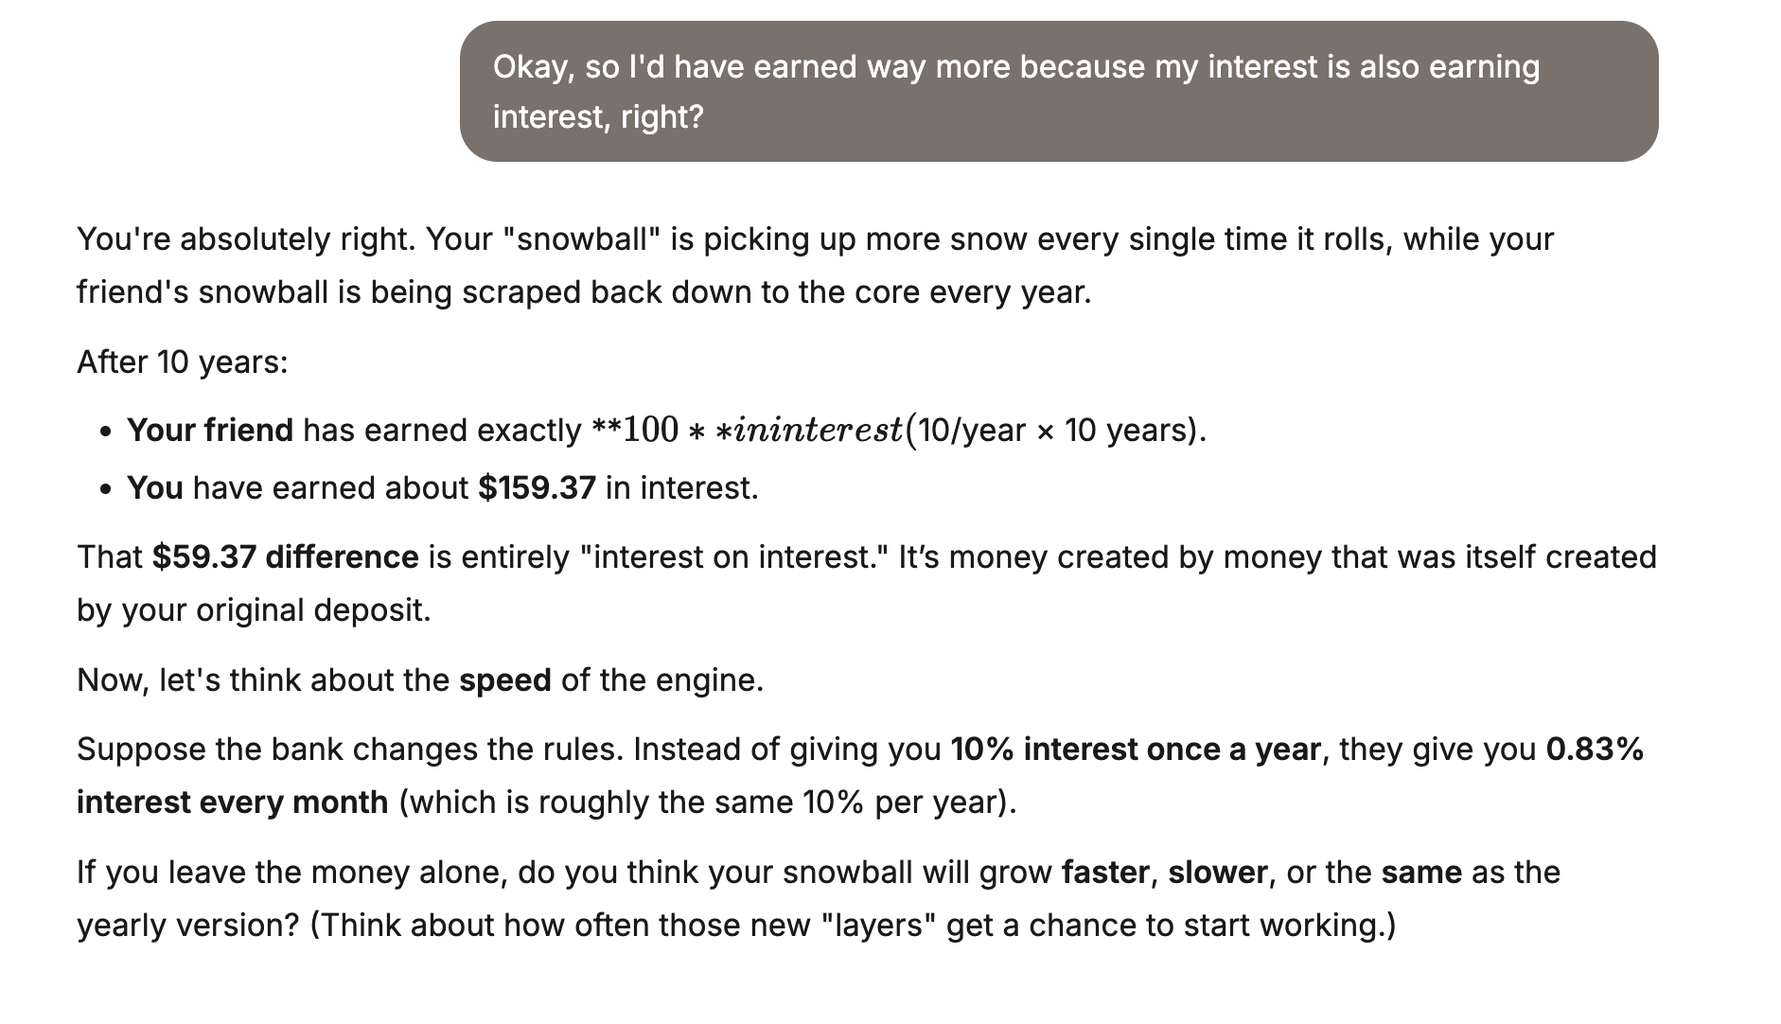1781x1024 pixels.
Task: Click the bold "interest every month" phrase
Action: pyautogui.click(x=232, y=803)
